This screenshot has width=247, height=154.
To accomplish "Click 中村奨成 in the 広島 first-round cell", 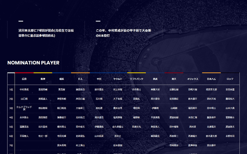I will coord(24,89).
